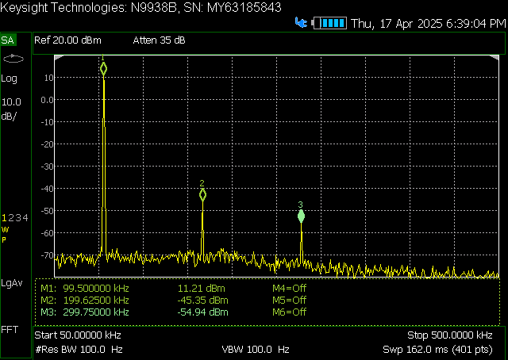
Task: Select Start 50.00000 kHz frequency
Action: coord(78,335)
